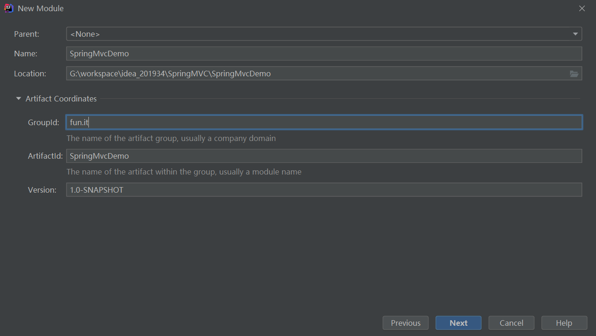The image size is (596, 336).
Task: Click the module name hint under ArtifactId
Action: (x=184, y=172)
